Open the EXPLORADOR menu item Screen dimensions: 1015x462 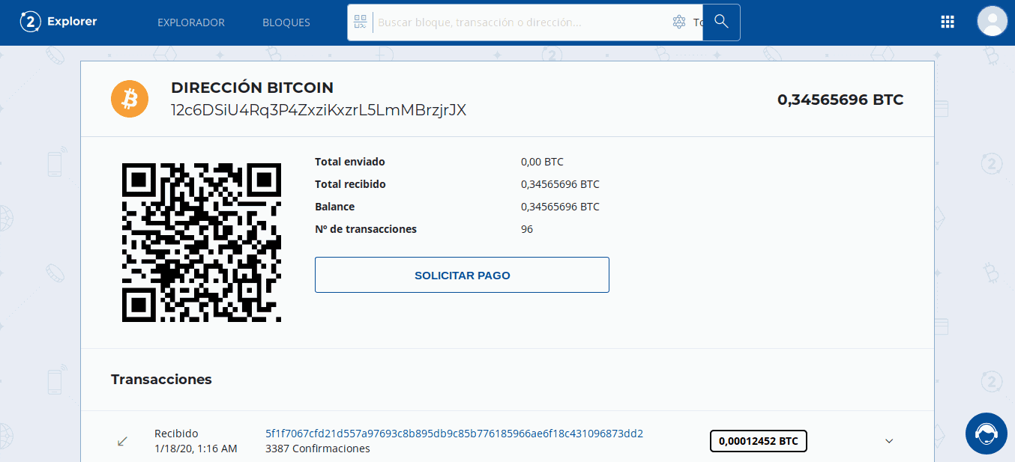click(x=191, y=22)
